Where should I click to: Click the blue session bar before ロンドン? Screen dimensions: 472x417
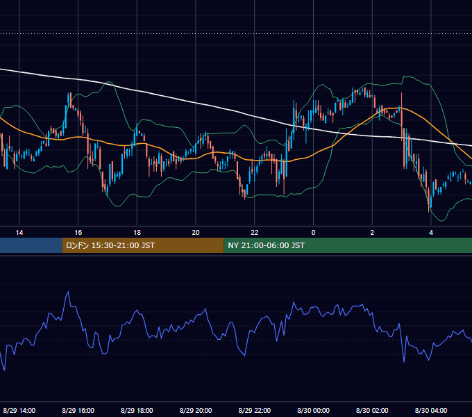(31, 245)
